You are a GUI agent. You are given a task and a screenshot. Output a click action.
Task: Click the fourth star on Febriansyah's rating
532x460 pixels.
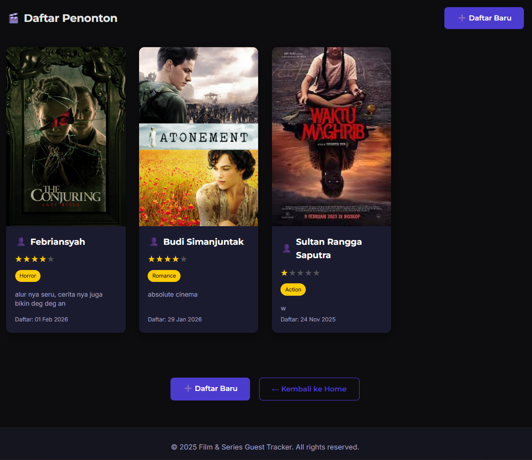pos(43,259)
